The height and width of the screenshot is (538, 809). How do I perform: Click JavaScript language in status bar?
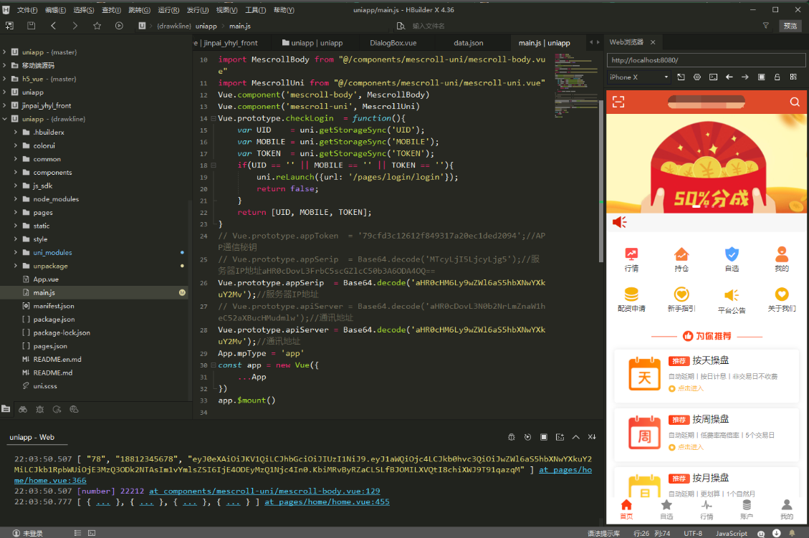pyautogui.click(x=731, y=534)
